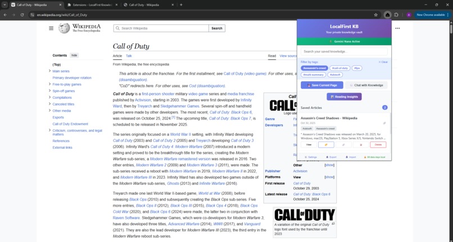Open the Wikipedia hamburger main menu
The height and width of the screenshot is (242, 453).
click(51, 28)
